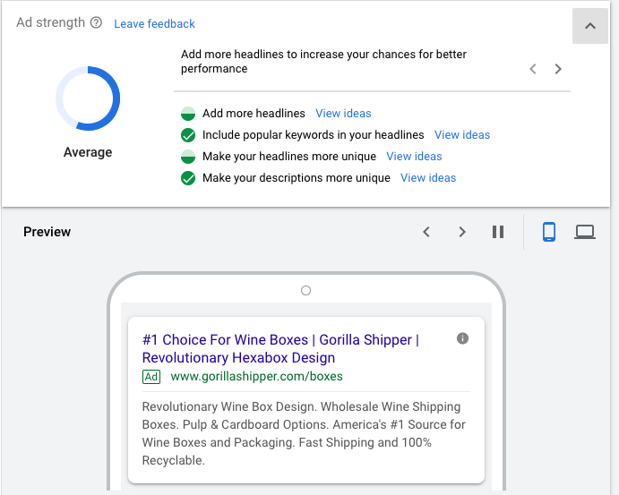Viewport: 619px width, 495px height.
Task: Click the green checkmark beside Include popular keywords
Action: click(x=188, y=135)
